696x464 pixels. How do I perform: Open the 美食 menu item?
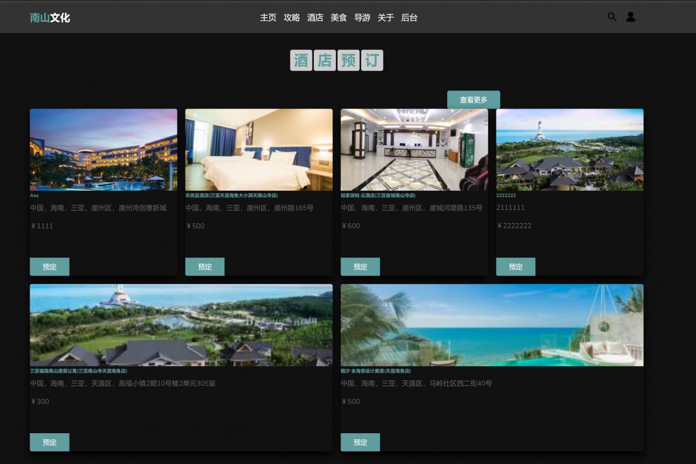[x=339, y=17]
